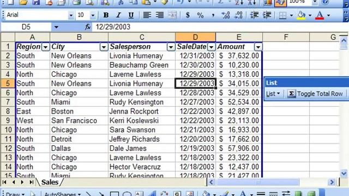Open the Font Color dropdown arrow
The image size is (349, 196).
328,15
